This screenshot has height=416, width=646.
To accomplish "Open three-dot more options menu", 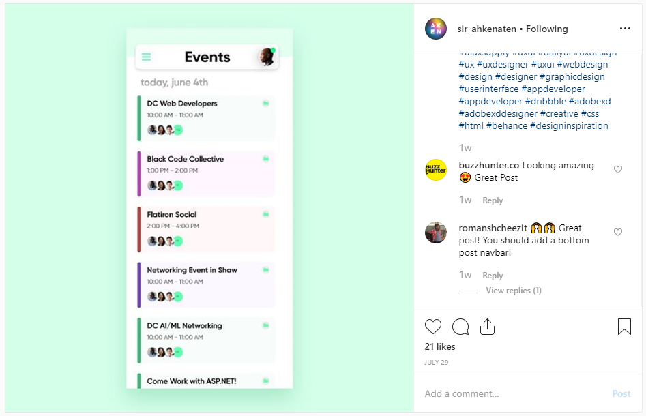I will click(625, 29).
